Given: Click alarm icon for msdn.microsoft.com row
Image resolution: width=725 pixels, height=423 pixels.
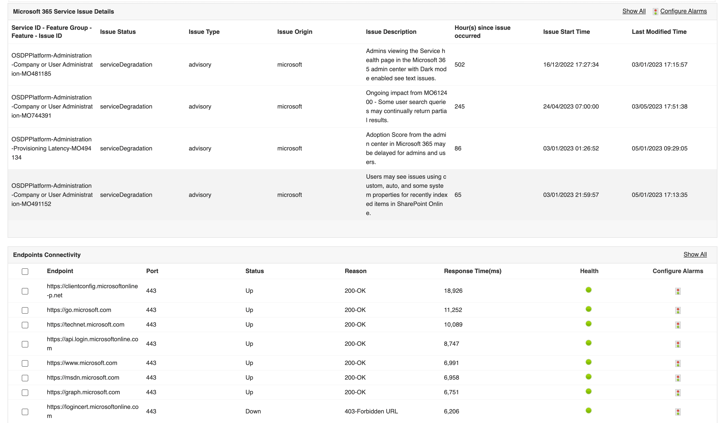Looking at the screenshot, I should (x=678, y=378).
